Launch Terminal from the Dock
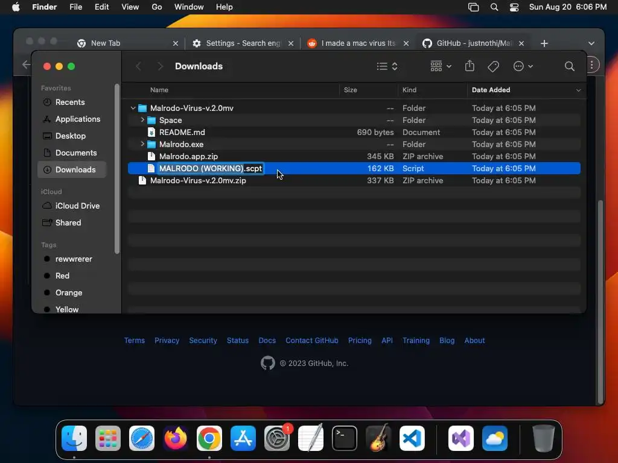The height and width of the screenshot is (463, 618). click(x=345, y=438)
